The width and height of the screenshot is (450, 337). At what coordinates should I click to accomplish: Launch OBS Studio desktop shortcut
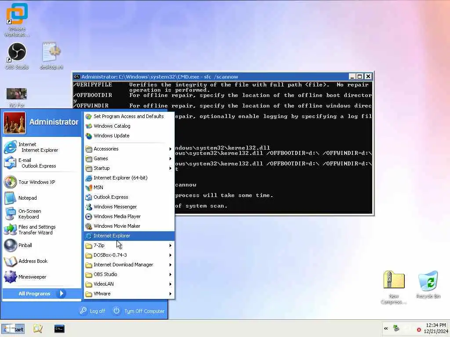tap(17, 56)
